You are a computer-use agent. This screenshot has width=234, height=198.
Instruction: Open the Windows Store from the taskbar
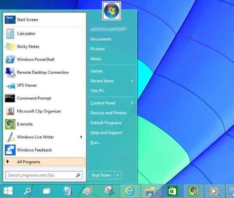point(172,191)
